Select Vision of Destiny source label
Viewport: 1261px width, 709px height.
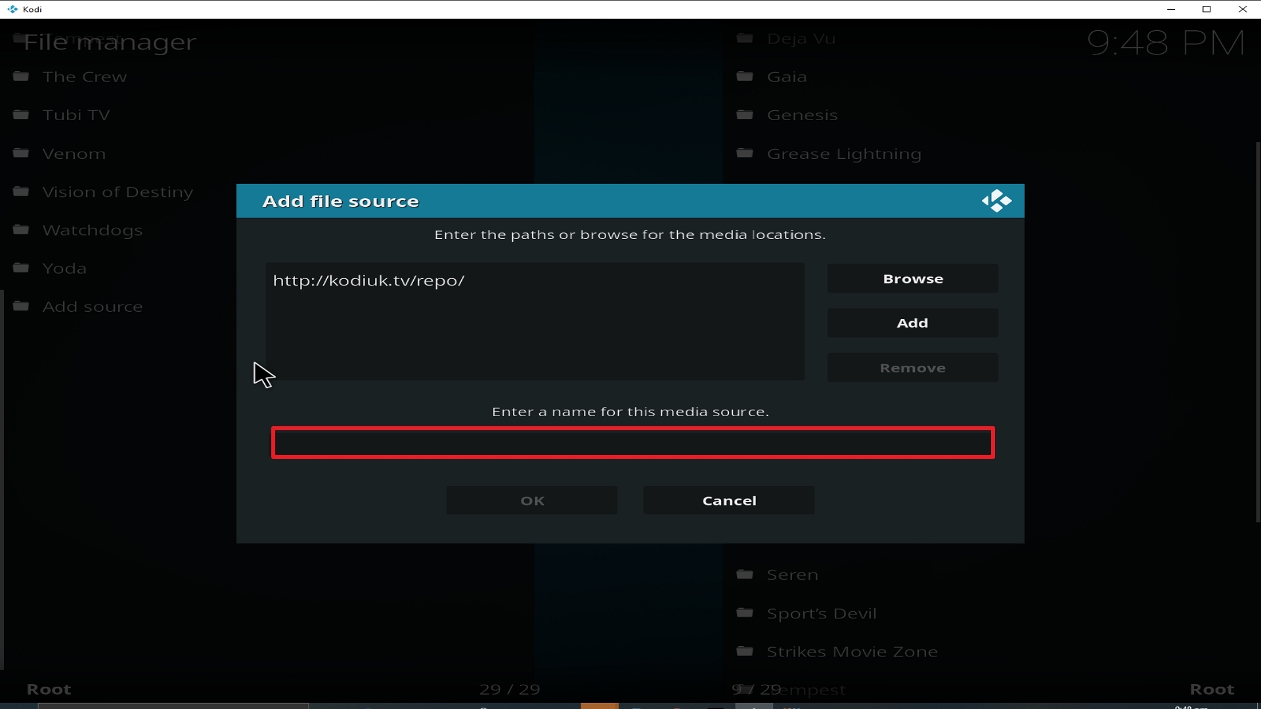point(118,192)
